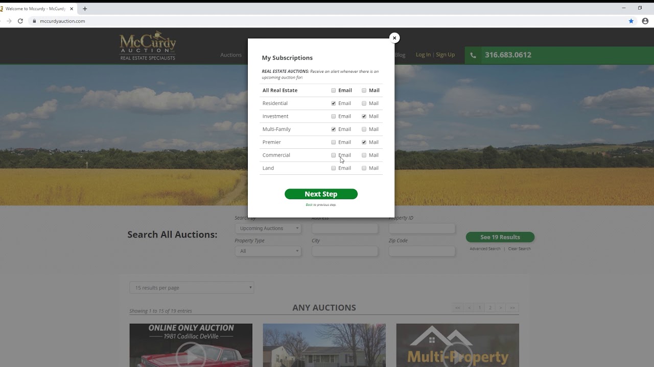Image resolution: width=654 pixels, height=367 pixels.
Task: Bookmark this page with the star icon
Action: point(631,21)
